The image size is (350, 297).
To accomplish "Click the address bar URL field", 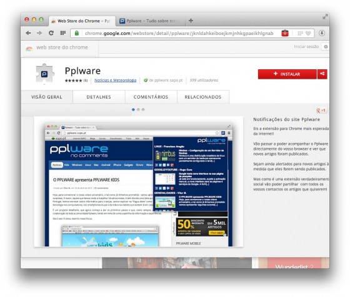I will point(179,33).
